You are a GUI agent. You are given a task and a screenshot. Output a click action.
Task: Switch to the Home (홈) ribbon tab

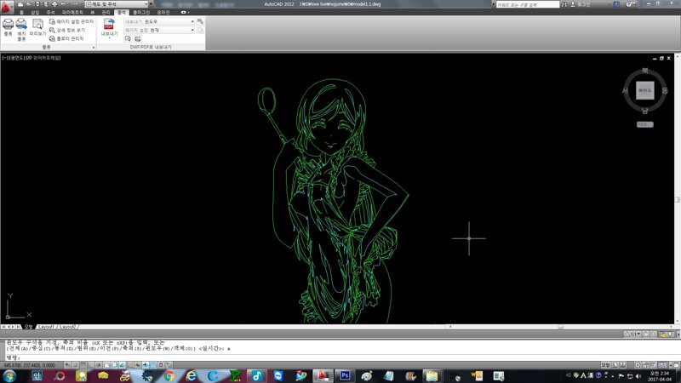pyautogui.click(x=22, y=12)
